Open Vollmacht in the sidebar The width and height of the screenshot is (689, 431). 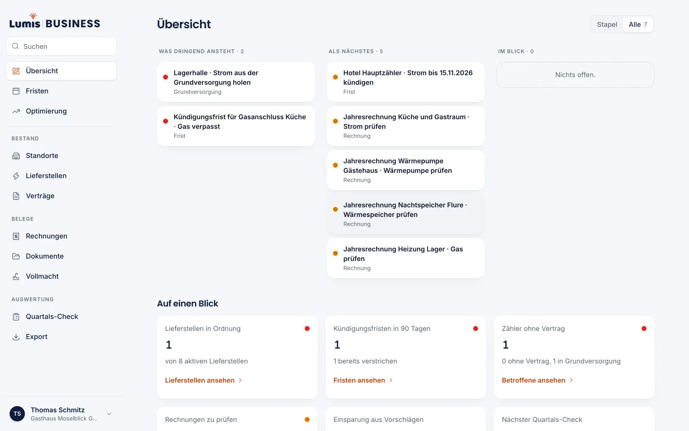pos(61,276)
